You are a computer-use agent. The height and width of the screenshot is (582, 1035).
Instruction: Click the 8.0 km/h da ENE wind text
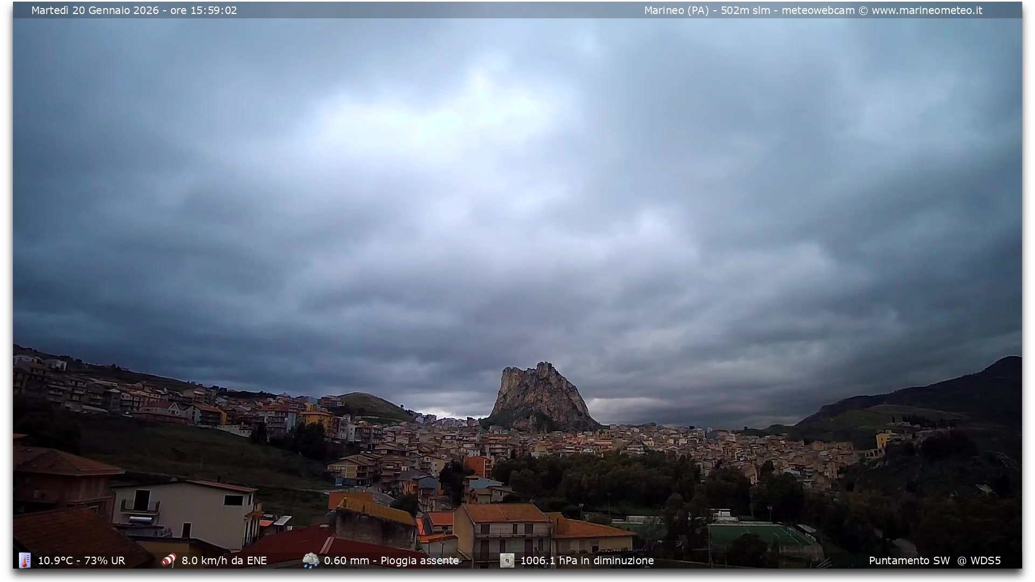pos(224,560)
